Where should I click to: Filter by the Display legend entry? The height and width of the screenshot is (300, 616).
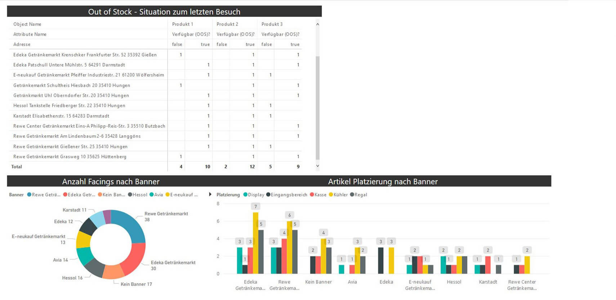click(x=254, y=195)
